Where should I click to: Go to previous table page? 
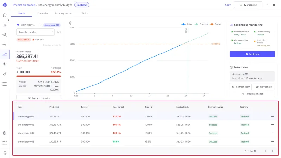click(x=266, y=151)
